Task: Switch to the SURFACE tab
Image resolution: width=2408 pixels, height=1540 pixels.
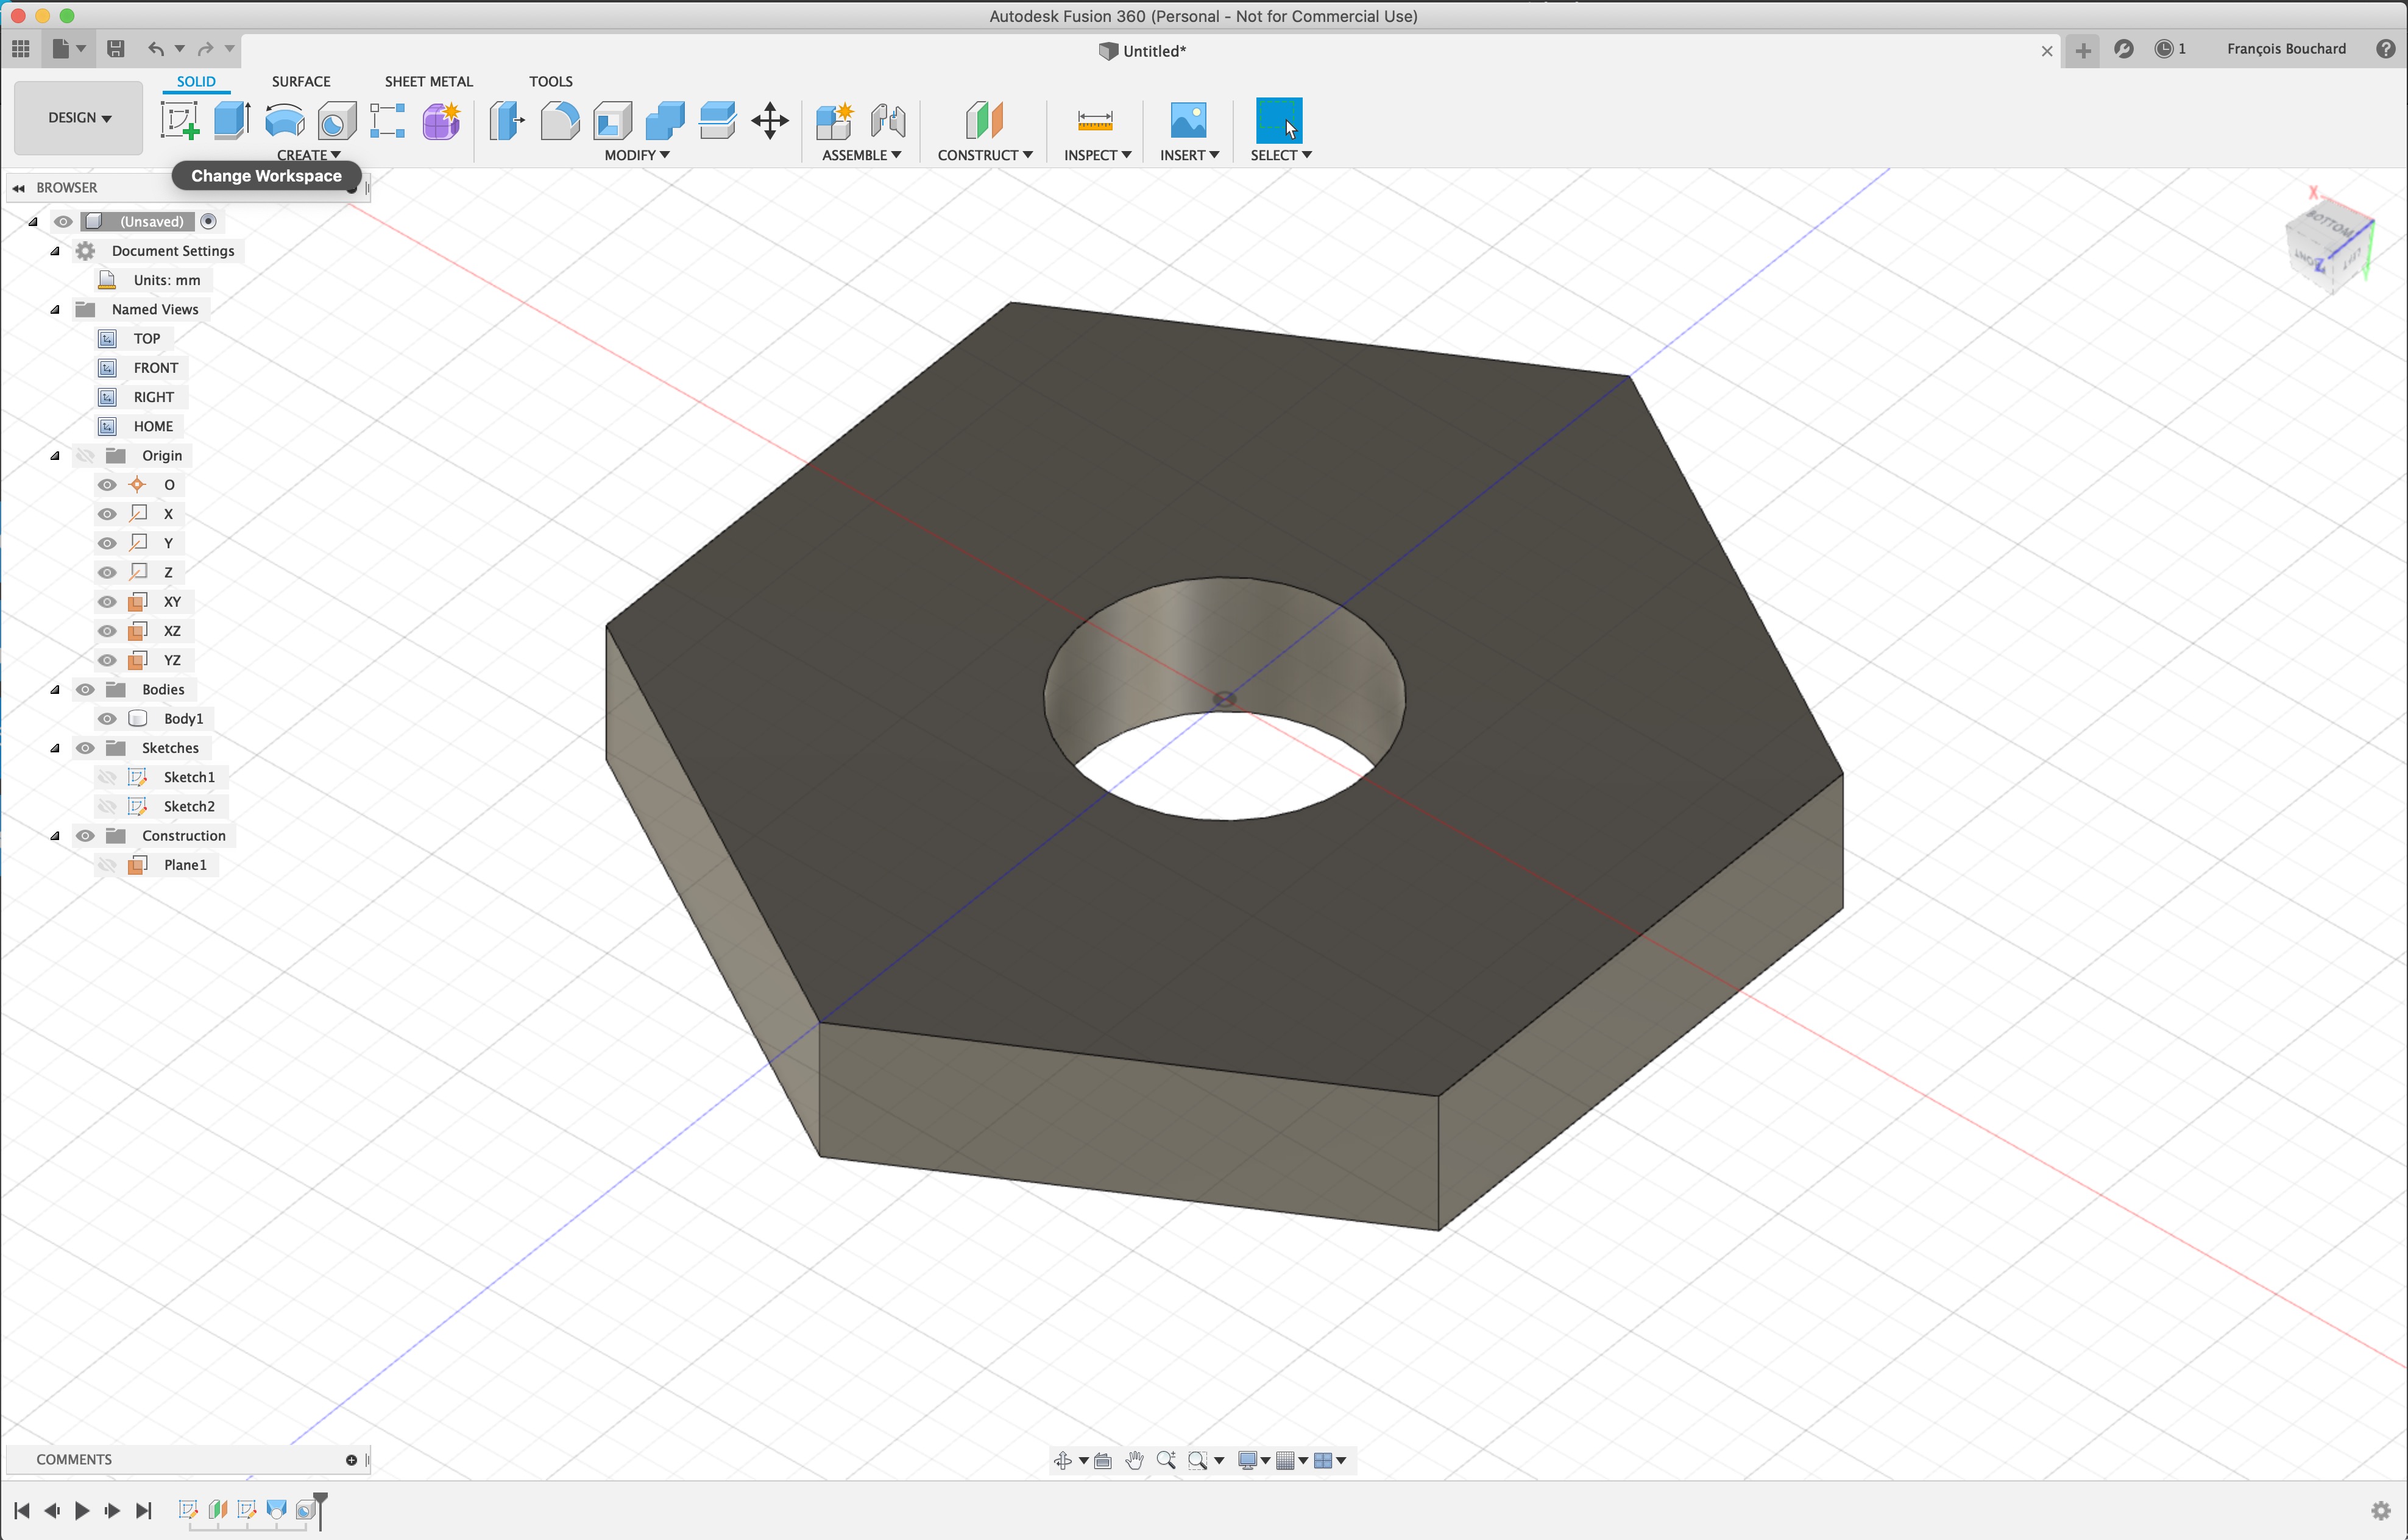Action: (x=300, y=81)
